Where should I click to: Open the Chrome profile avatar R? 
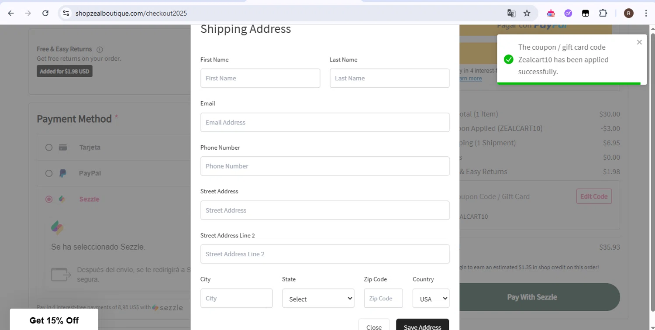(629, 13)
